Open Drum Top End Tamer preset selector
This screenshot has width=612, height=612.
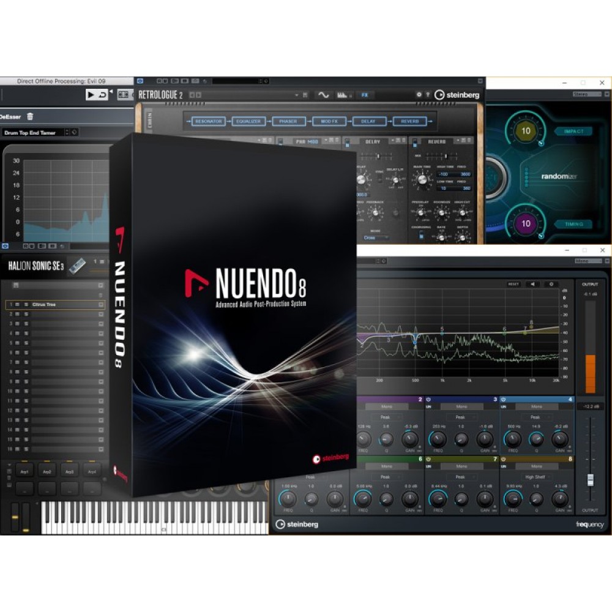tap(35, 133)
